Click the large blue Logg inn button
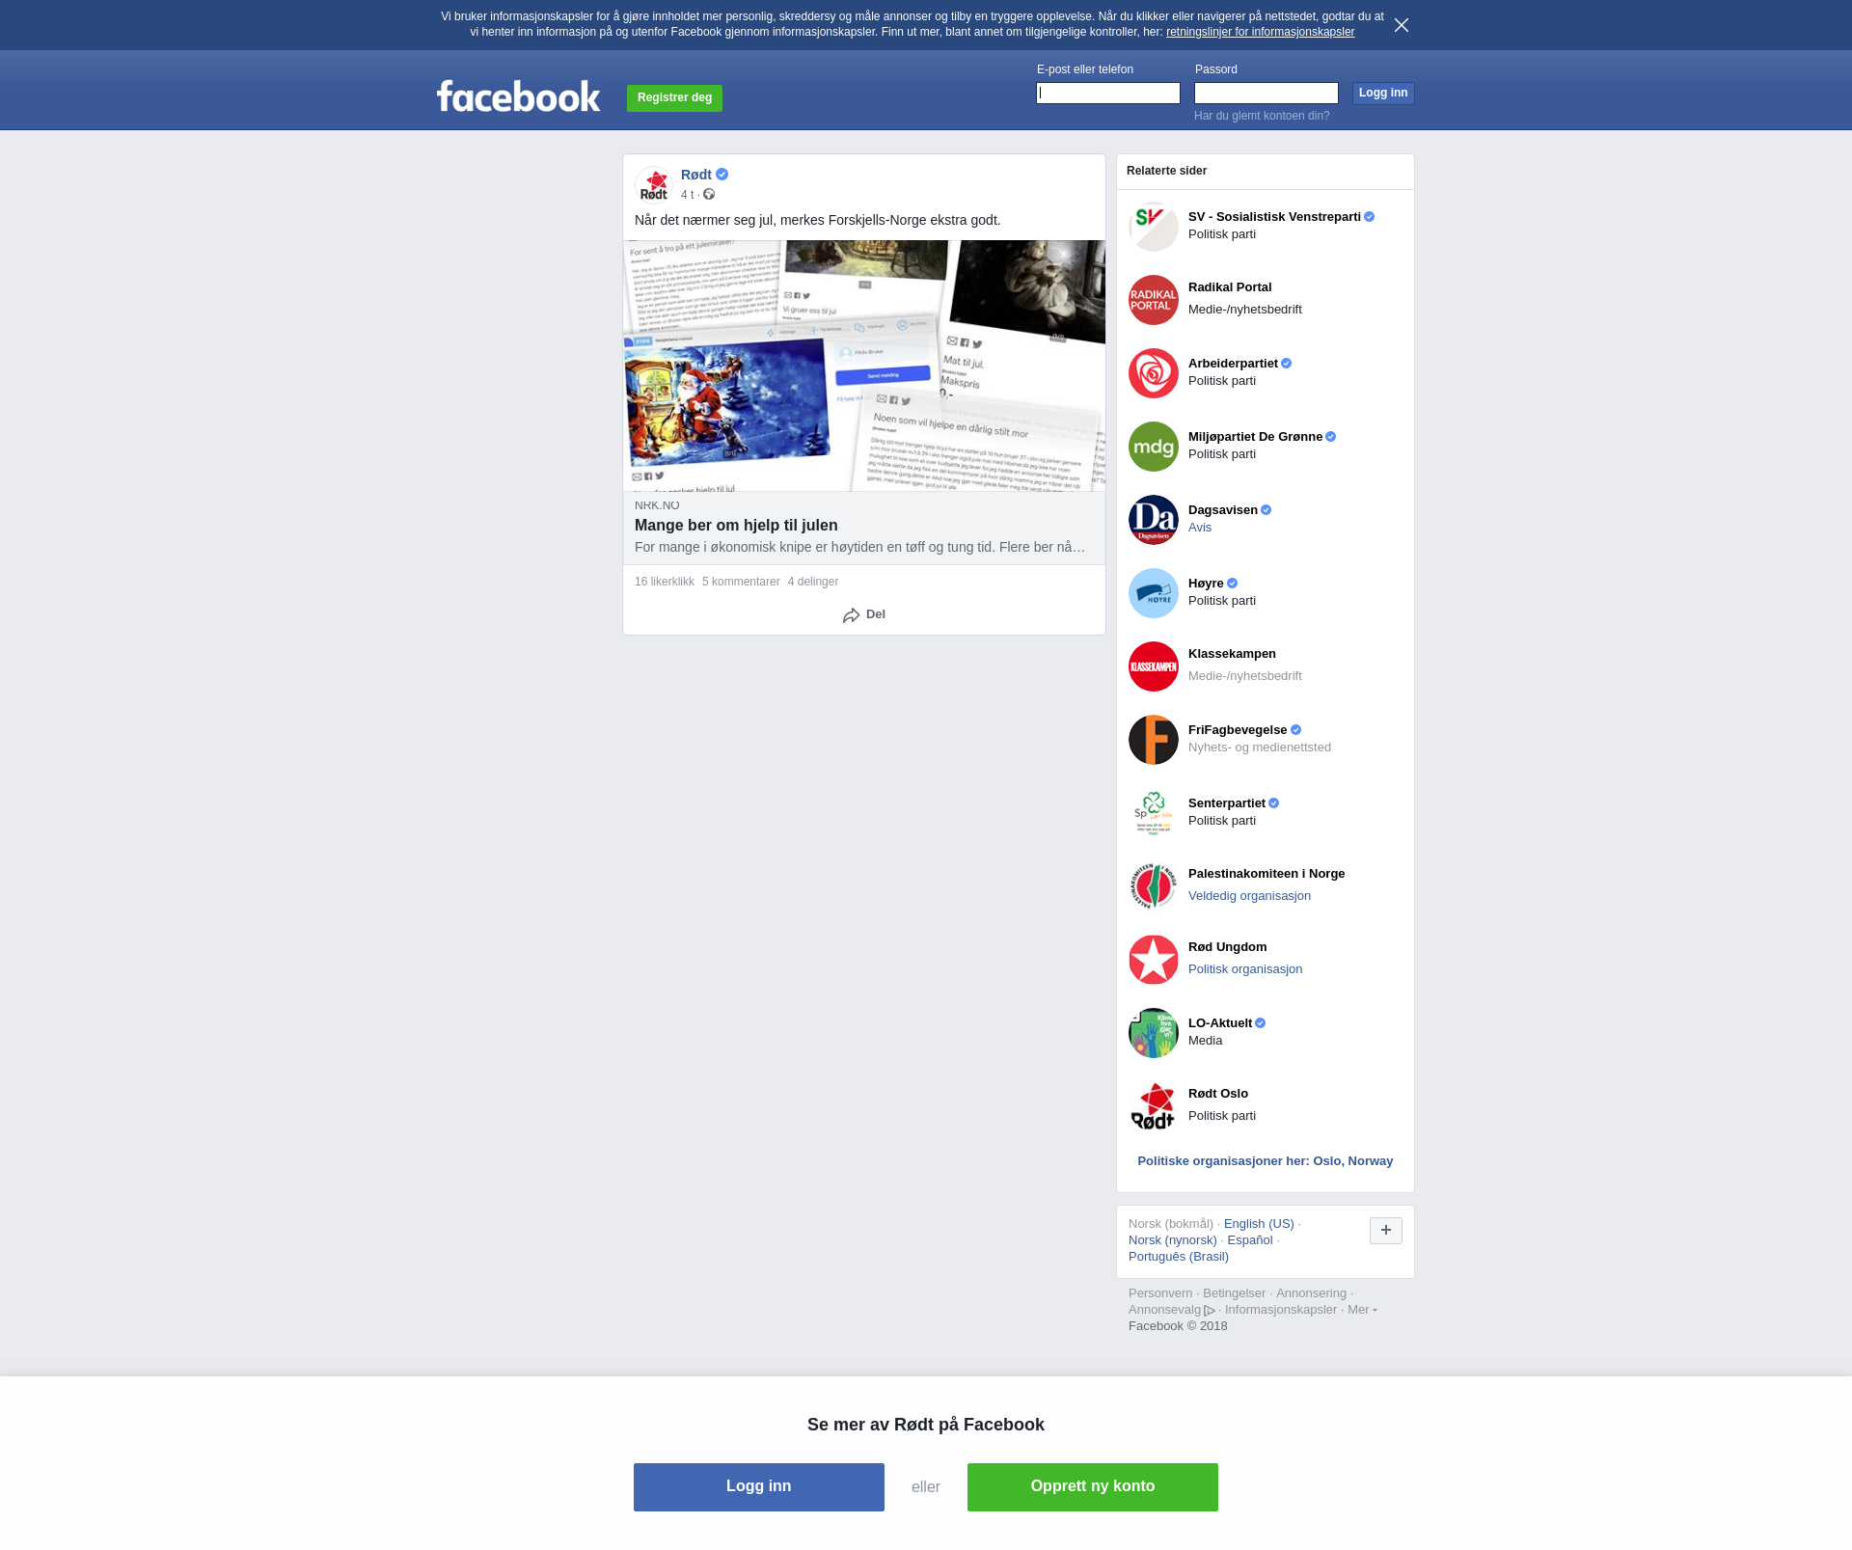Screen dimensions: 1852x1550 click(759, 1487)
